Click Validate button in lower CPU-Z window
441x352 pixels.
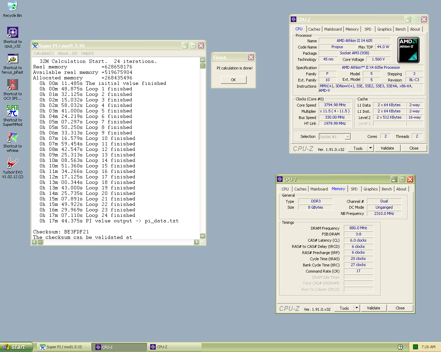coord(373,308)
